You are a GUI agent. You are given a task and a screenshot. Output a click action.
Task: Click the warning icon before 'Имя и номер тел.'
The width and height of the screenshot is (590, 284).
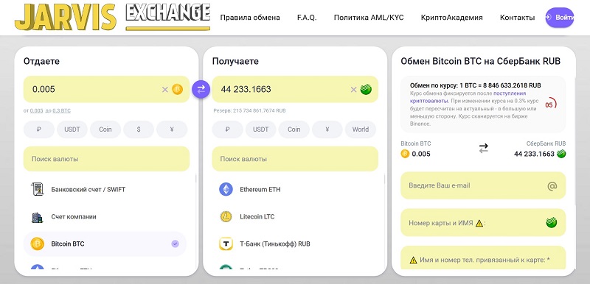414,260
